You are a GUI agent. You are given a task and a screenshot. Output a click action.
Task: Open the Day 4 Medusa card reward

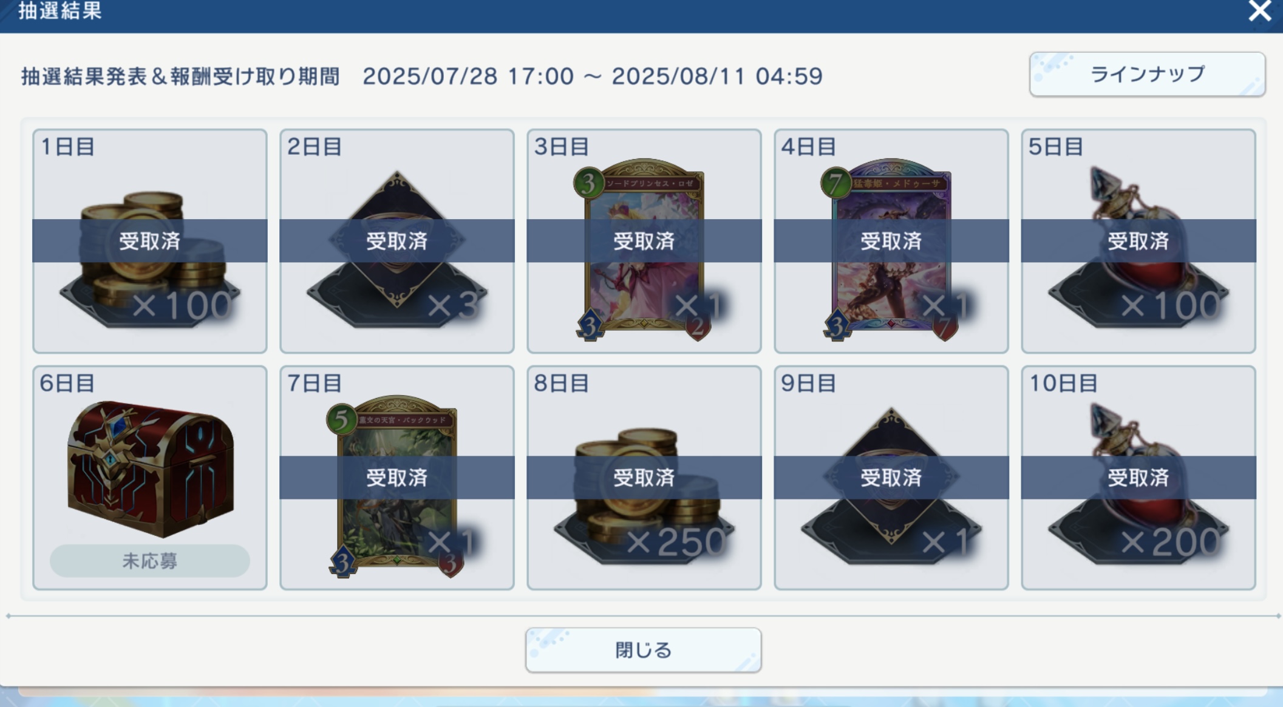click(x=891, y=250)
